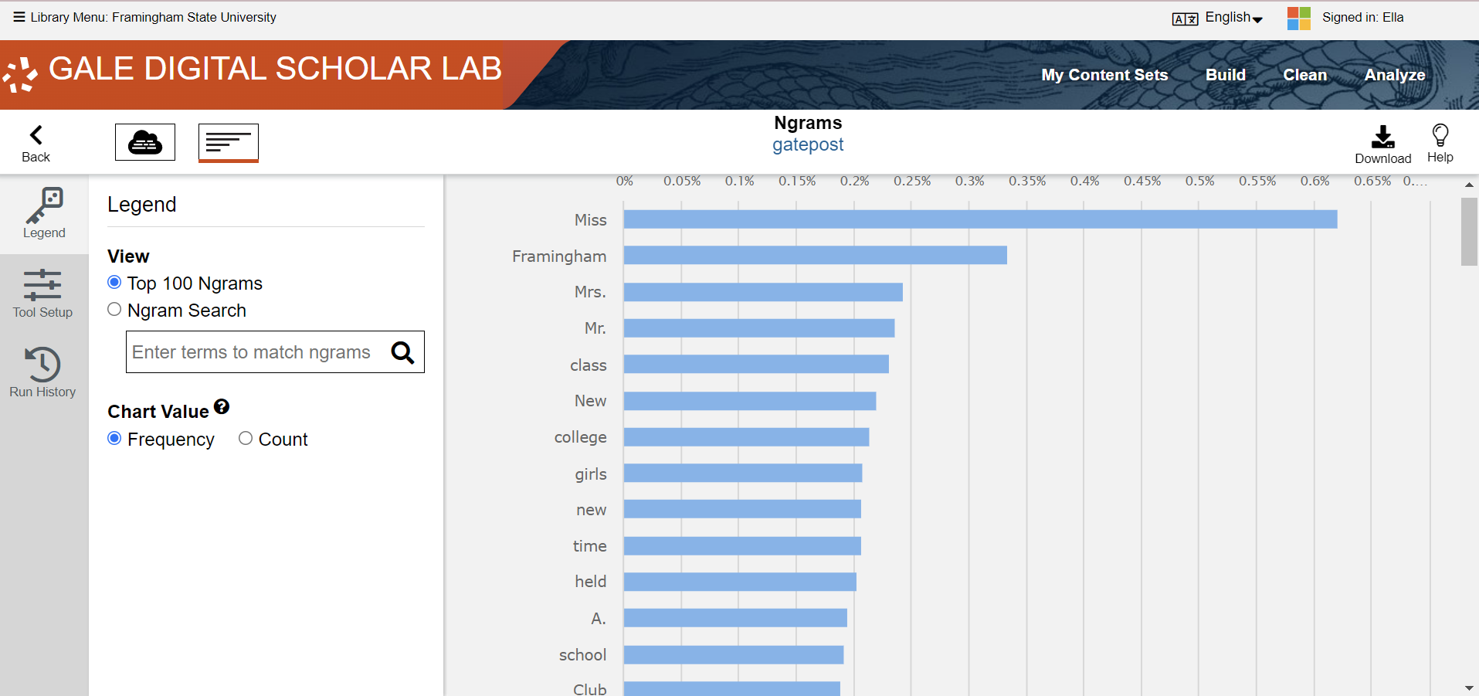
Task: Select Top 100 Ngrams view
Action: pyautogui.click(x=114, y=282)
